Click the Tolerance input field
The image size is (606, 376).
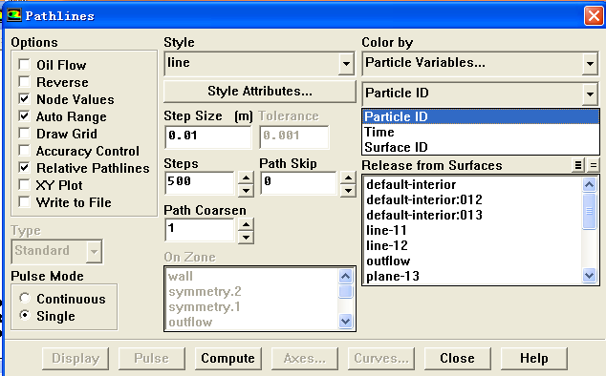[x=294, y=136]
